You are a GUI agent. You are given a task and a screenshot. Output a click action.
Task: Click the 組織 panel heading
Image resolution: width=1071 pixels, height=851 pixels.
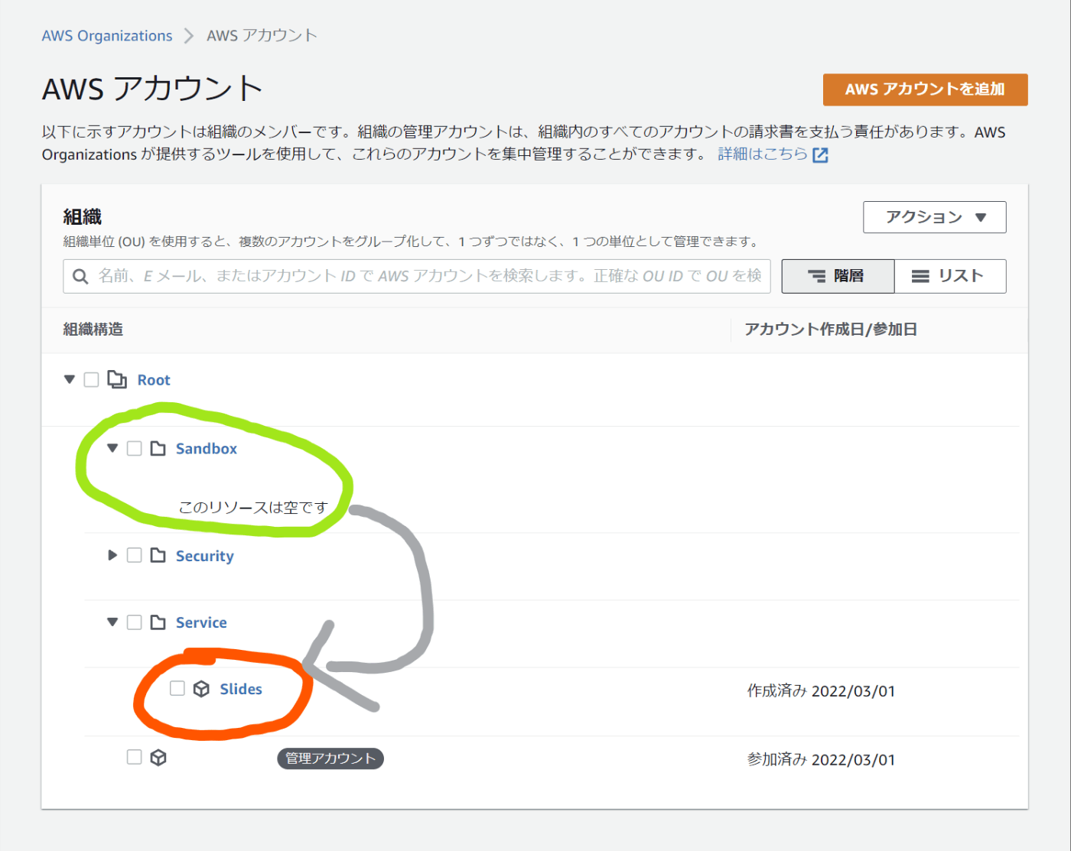click(x=83, y=217)
